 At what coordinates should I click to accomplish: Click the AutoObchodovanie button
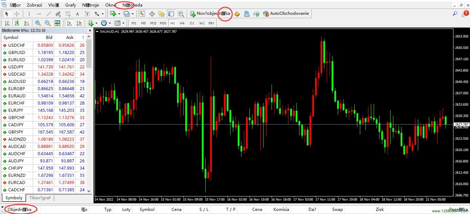pyautogui.click(x=286, y=14)
